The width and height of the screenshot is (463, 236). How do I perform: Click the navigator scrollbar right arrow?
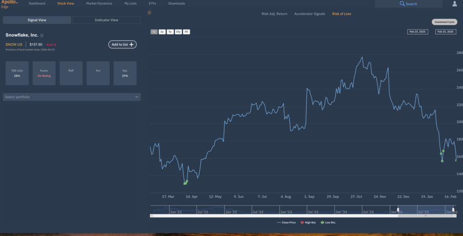[x=455, y=216]
